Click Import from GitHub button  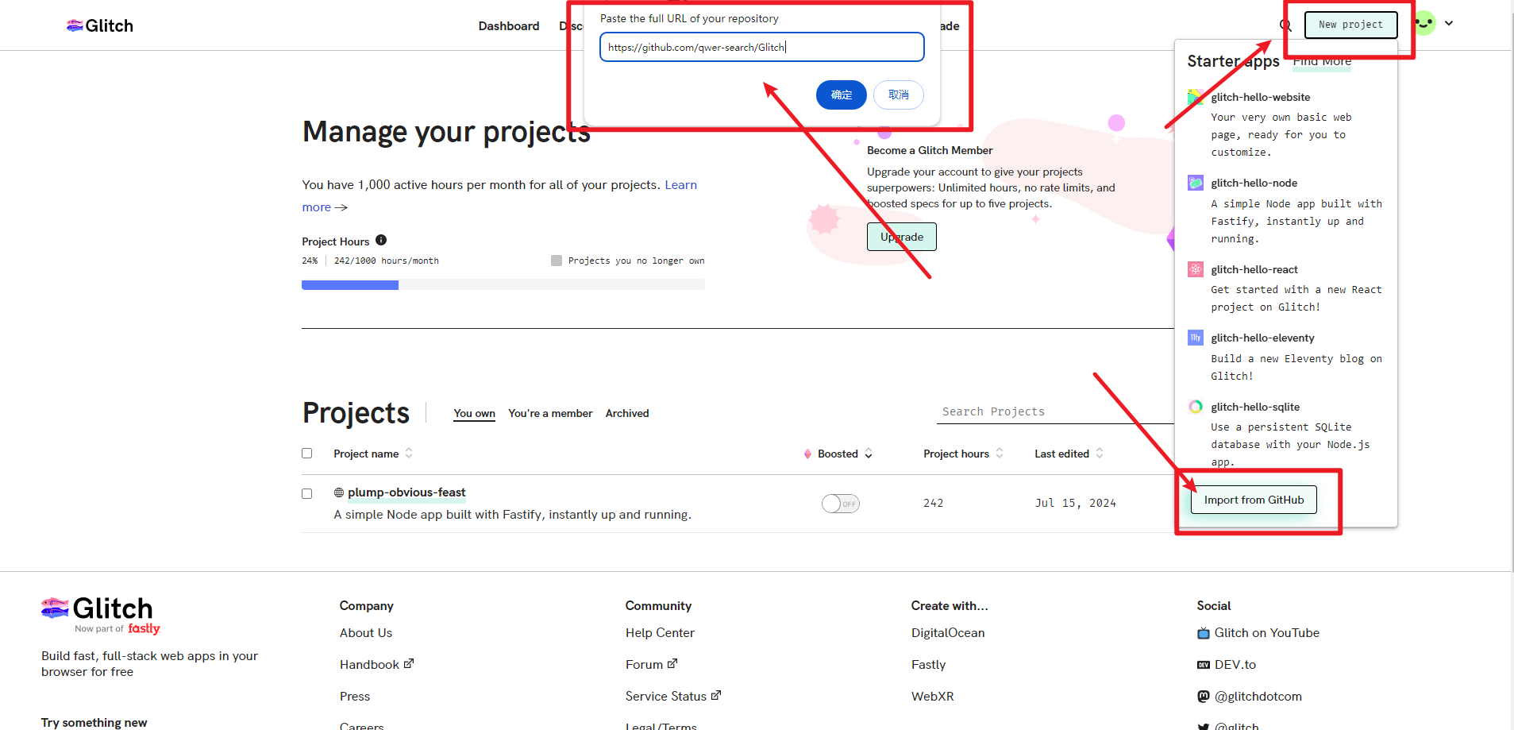pos(1254,500)
